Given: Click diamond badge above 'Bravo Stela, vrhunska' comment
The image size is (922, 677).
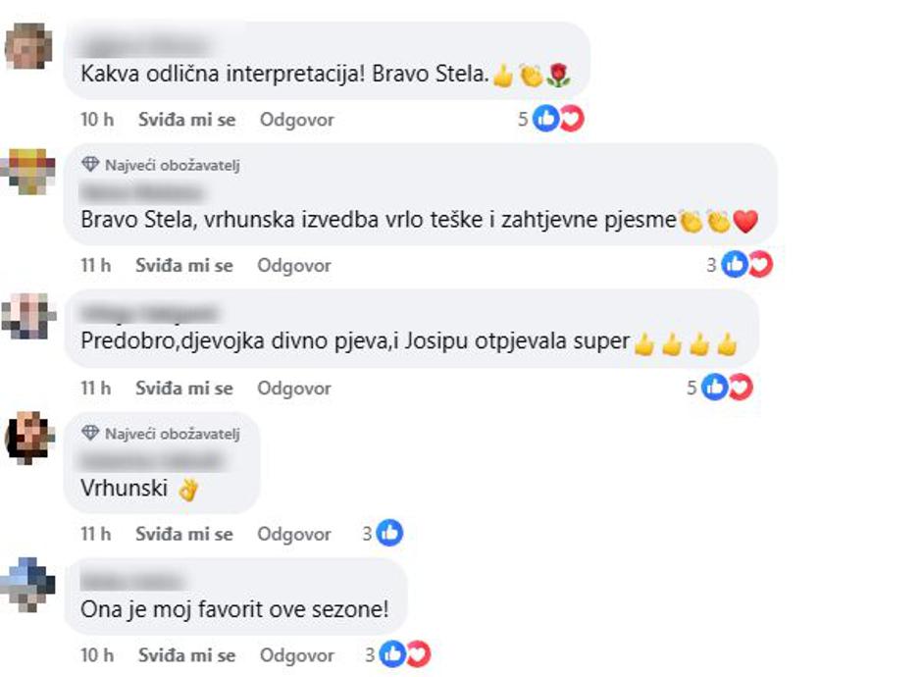Looking at the screenshot, I should pos(91,165).
